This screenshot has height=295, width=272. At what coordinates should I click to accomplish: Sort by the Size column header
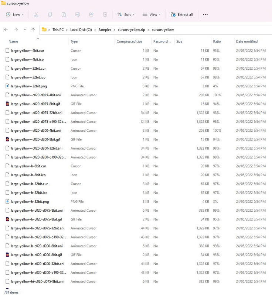point(179,41)
